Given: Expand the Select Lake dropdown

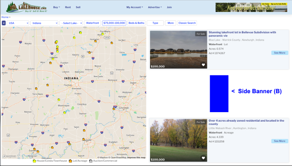Looking at the screenshot, I should 71,23.
